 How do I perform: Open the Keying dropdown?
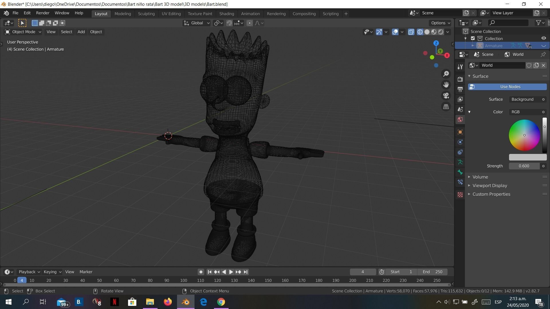point(52,272)
